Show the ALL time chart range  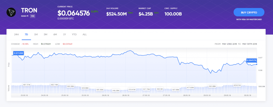85,34
